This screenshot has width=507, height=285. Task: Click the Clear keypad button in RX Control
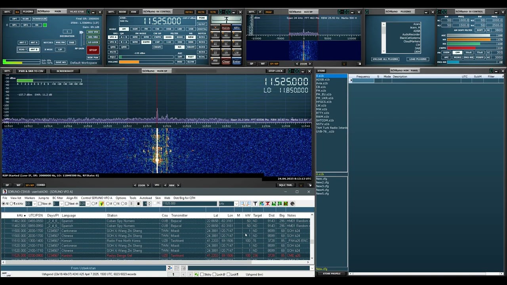point(226,62)
